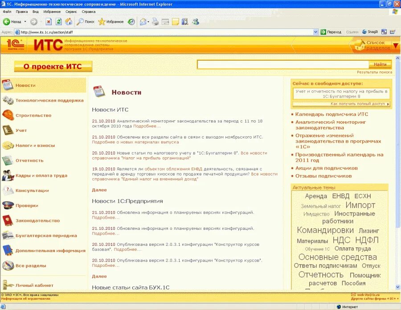Click Далее under Новости ИТС
Image resolution: width=401 pixels, height=310 pixels.
pos(99,190)
